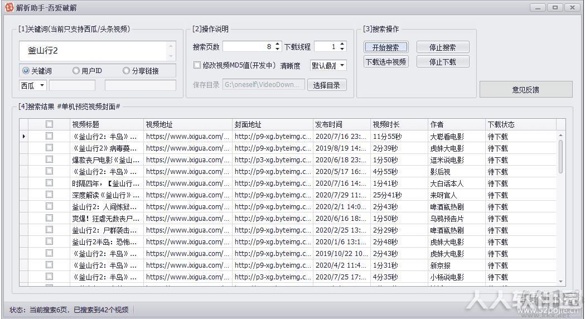The width and height of the screenshot is (585, 319).
Task: Click results table scroll-down arrow
Action: coord(560,281)
